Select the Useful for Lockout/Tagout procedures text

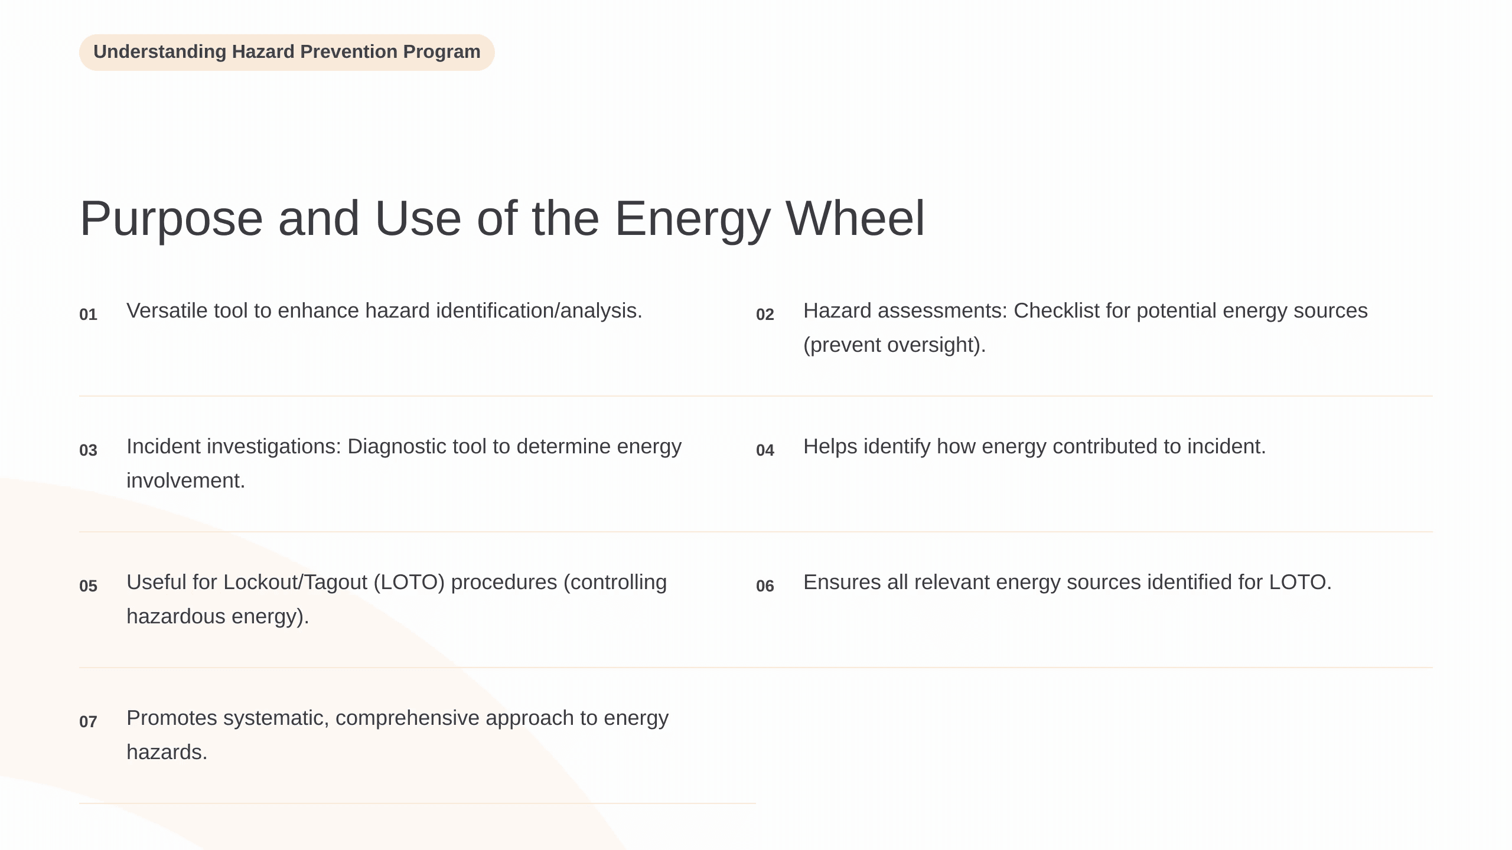pyautogui.click(x=397, y=599)
